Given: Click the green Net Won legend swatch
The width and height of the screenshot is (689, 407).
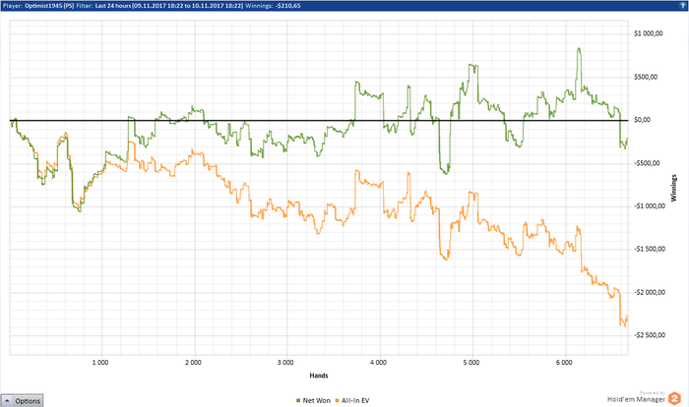Looking at the screenshot, I should (298, 400).
